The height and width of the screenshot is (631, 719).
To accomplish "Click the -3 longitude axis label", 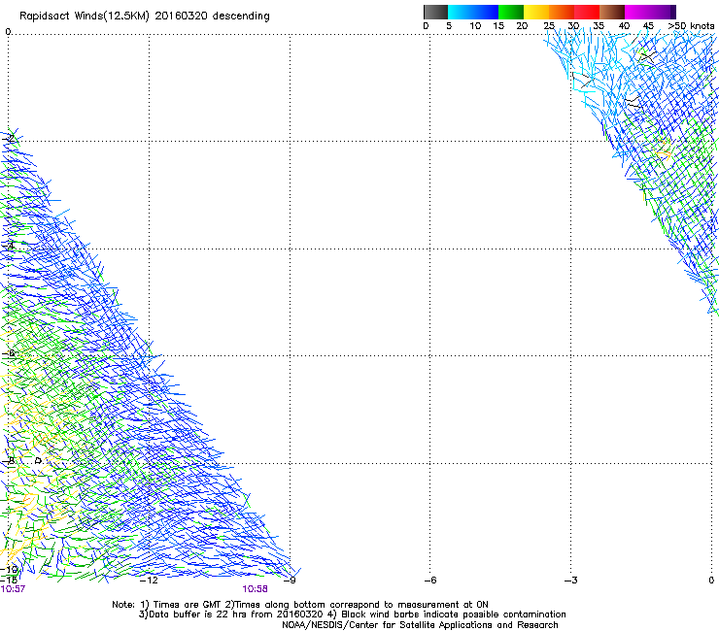I will click(571, 581).
